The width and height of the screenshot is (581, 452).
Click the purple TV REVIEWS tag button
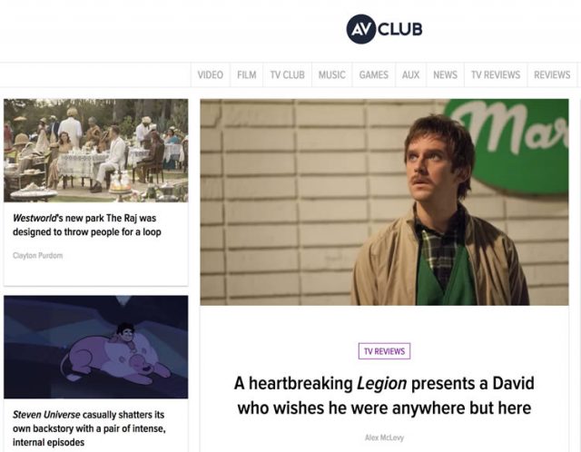pos(384,351)
